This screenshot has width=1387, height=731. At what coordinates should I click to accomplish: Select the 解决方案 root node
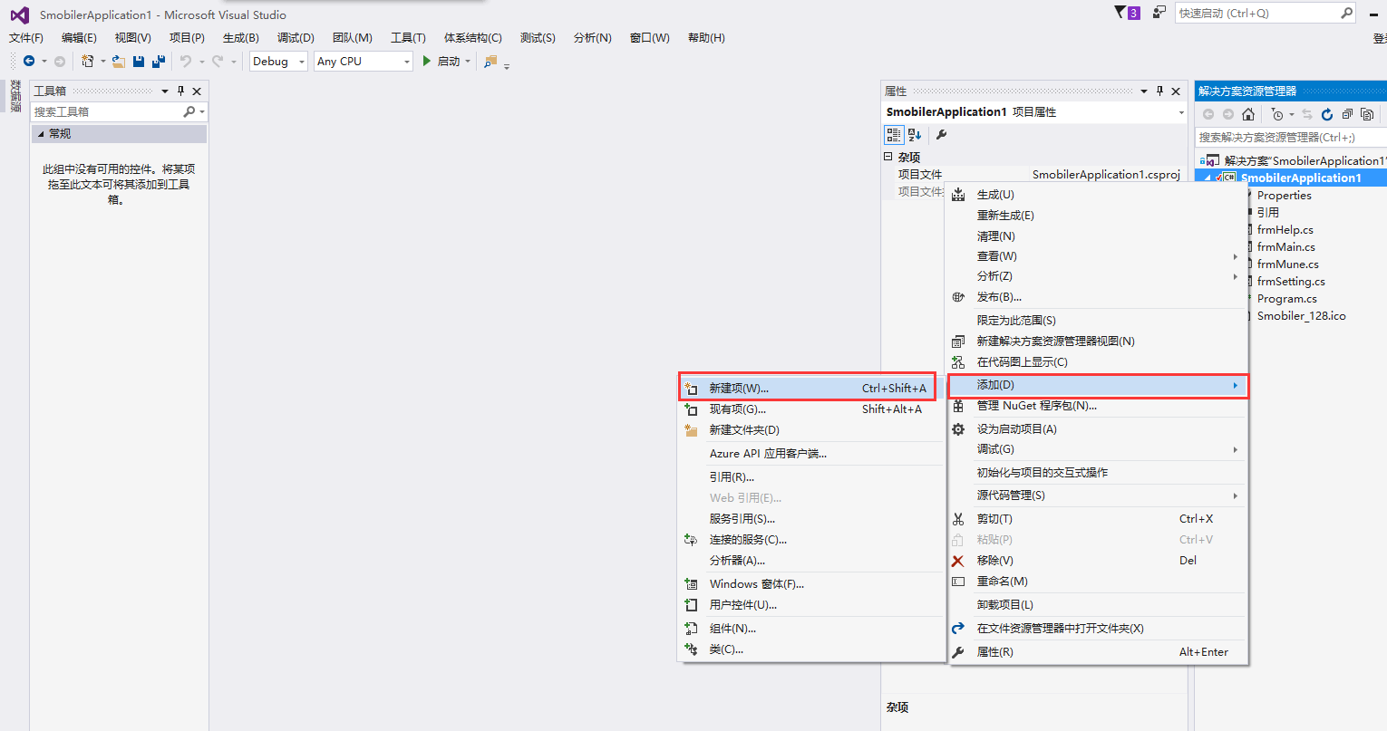(x=1305, y=161)
